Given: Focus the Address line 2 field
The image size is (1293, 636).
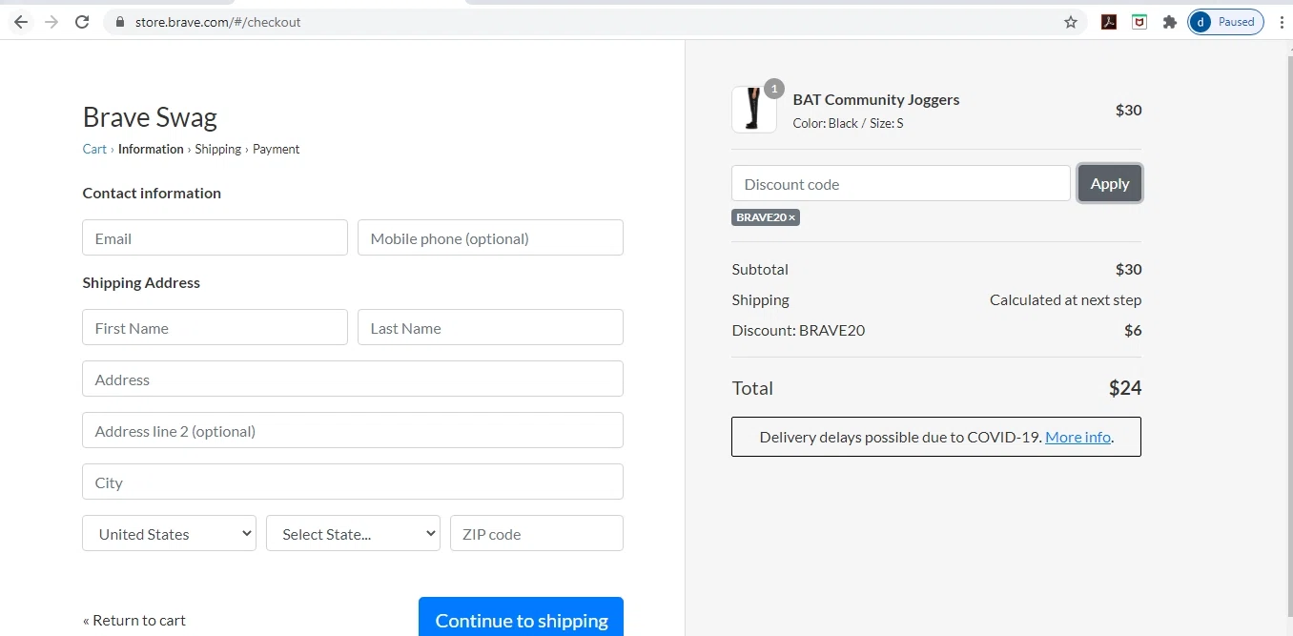Looking at the screenshot, I should click(x=353, y=430).
